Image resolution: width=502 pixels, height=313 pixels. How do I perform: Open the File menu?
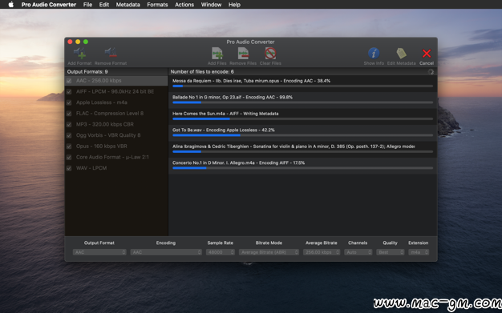(87, 5)
